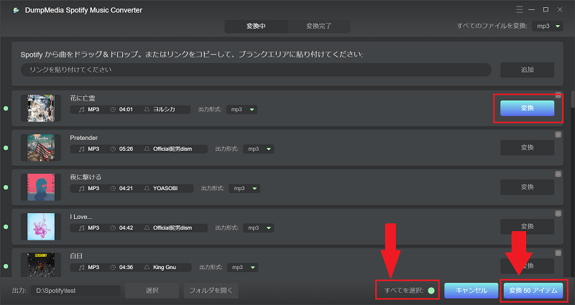Toggle the green selection dot for Pretender
575x305 pixels.
[x=6, y=148]
